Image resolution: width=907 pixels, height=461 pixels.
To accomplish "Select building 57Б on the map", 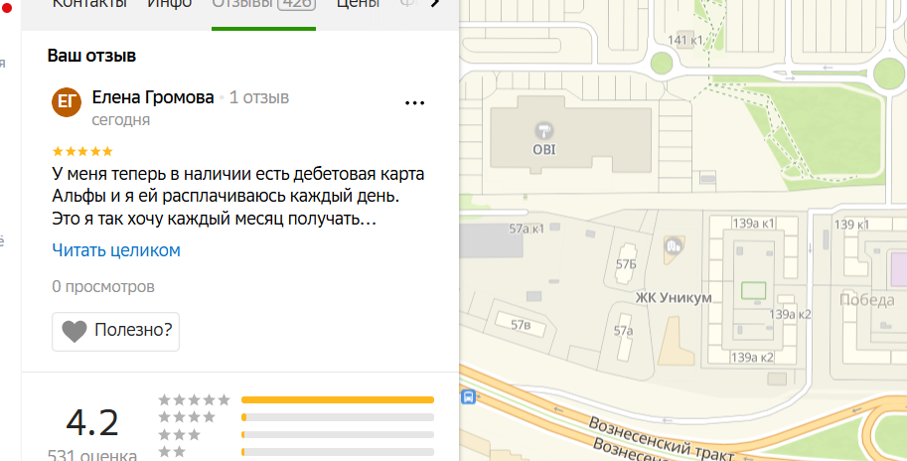I will (626, 264).
